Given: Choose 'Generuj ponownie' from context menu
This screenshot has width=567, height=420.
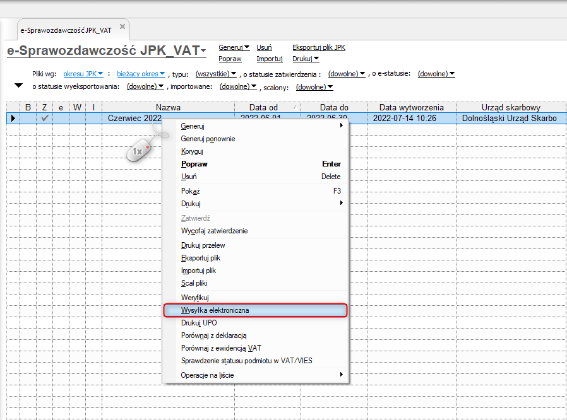Looking at the screenshot, I should coord(255,139).
